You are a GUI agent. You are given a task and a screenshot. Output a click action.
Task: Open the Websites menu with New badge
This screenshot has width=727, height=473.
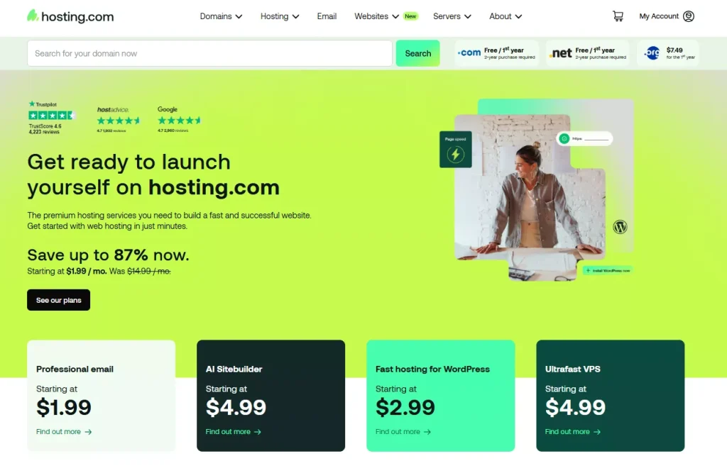pos(386,16)
